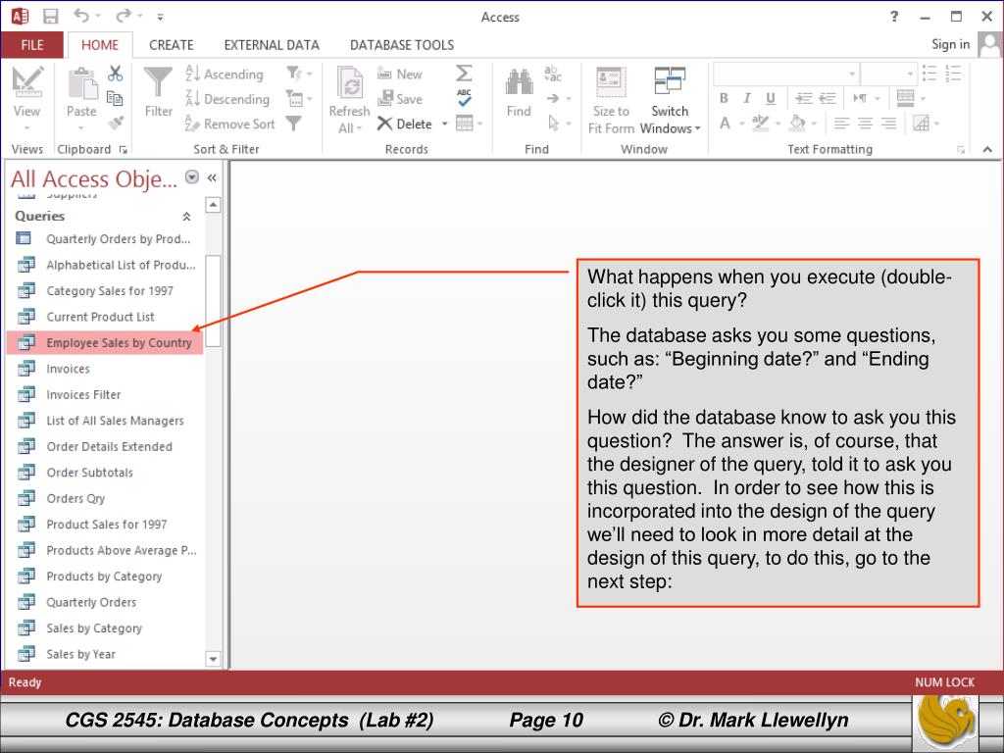Viewport: 1004px width, 753px height.
Task: Open the More records dropdown icon
Action: [x=470, y=123]
